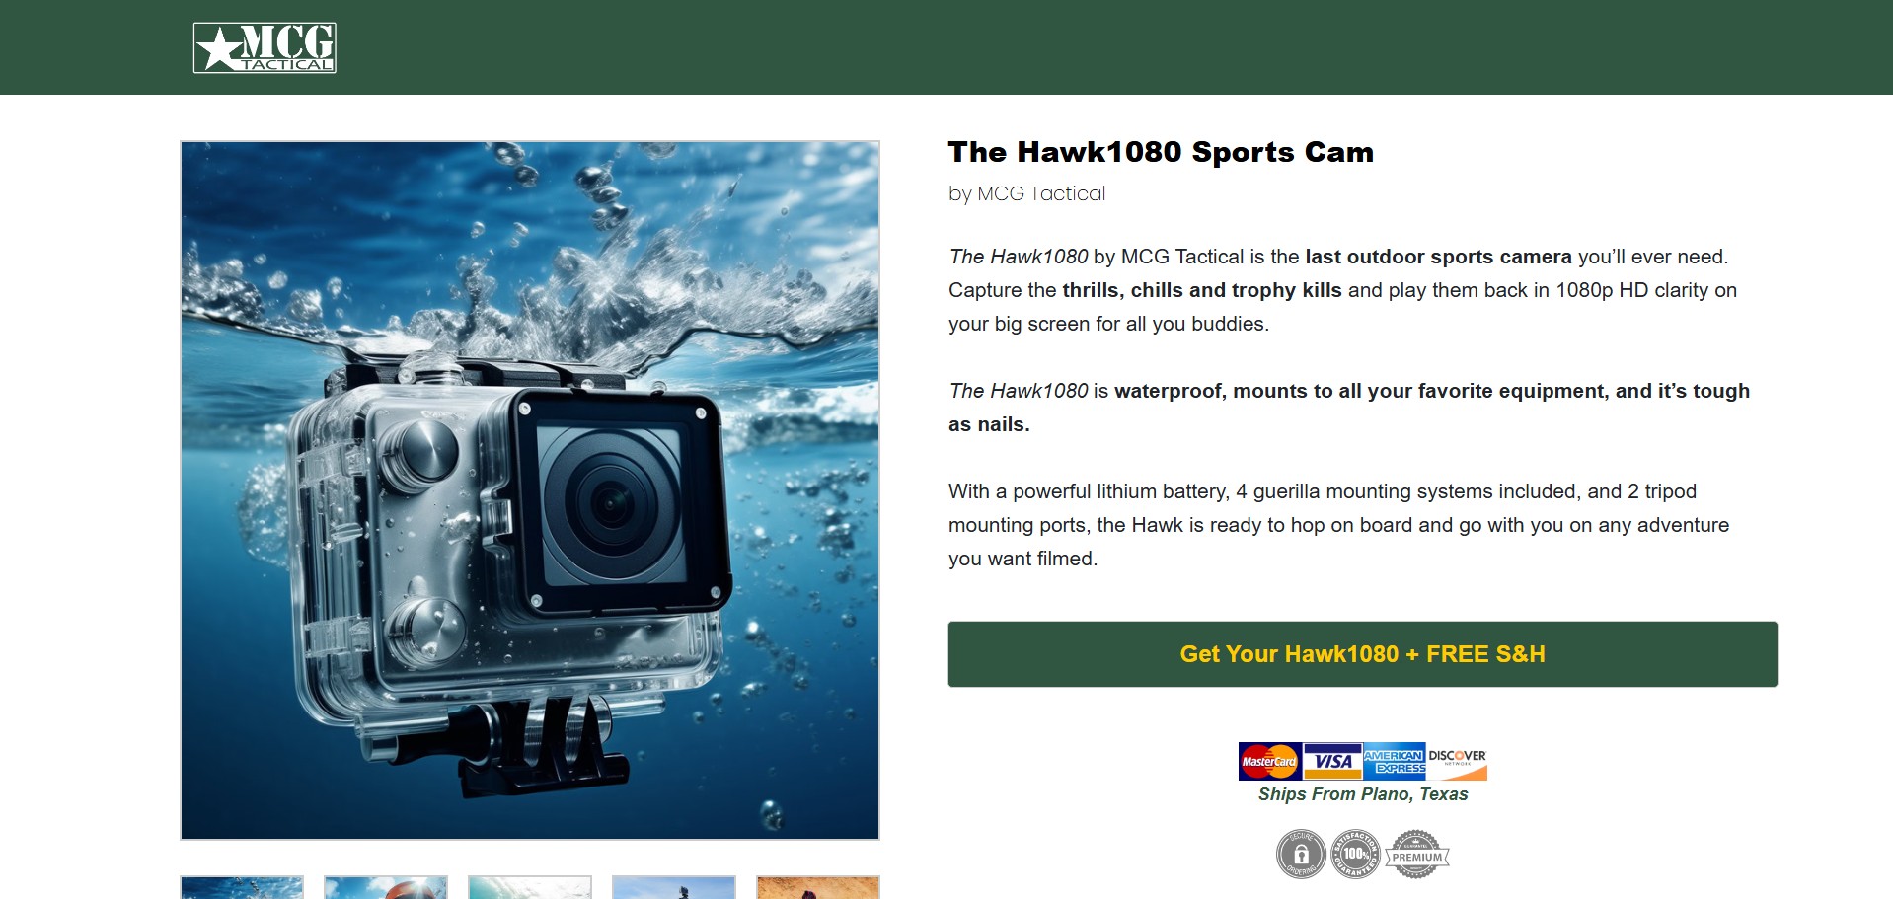Click the green header bar
Image resolution: width=1893 pixels, height=899 pixels.
tap(946, 47)
